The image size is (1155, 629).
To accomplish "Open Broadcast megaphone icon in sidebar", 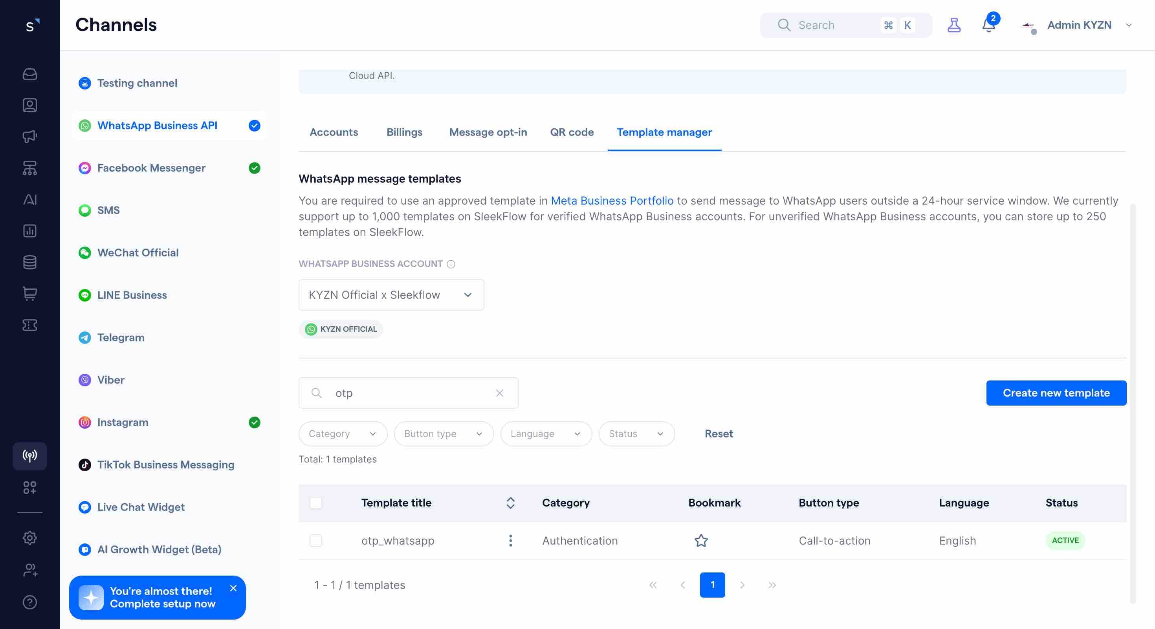I will (x=29, y=136).
